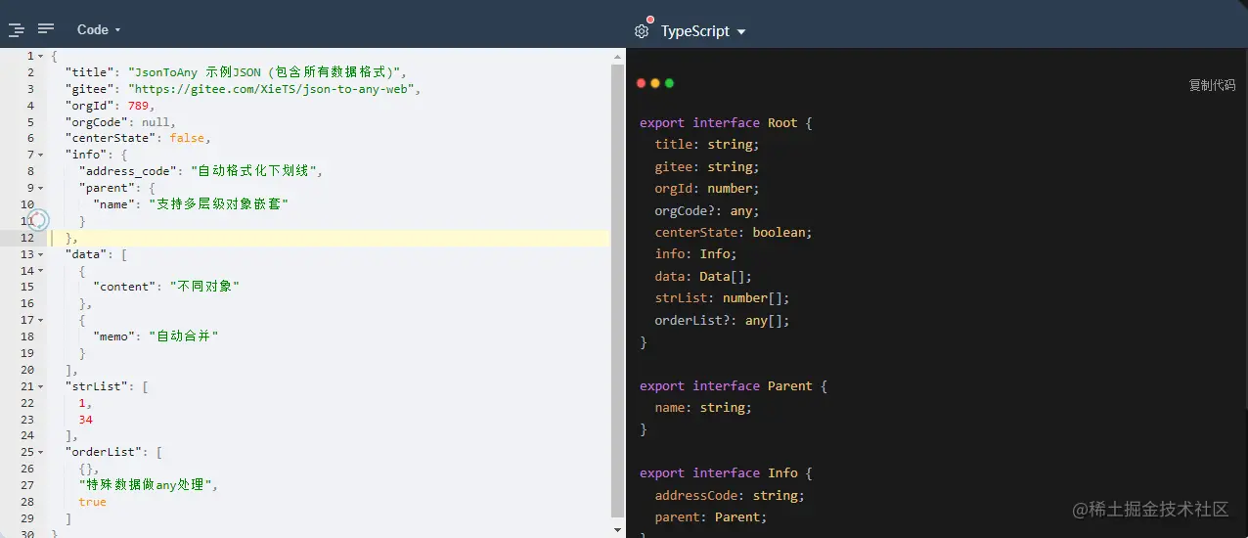Click the true value on line 28

click(x=93, y=502)
